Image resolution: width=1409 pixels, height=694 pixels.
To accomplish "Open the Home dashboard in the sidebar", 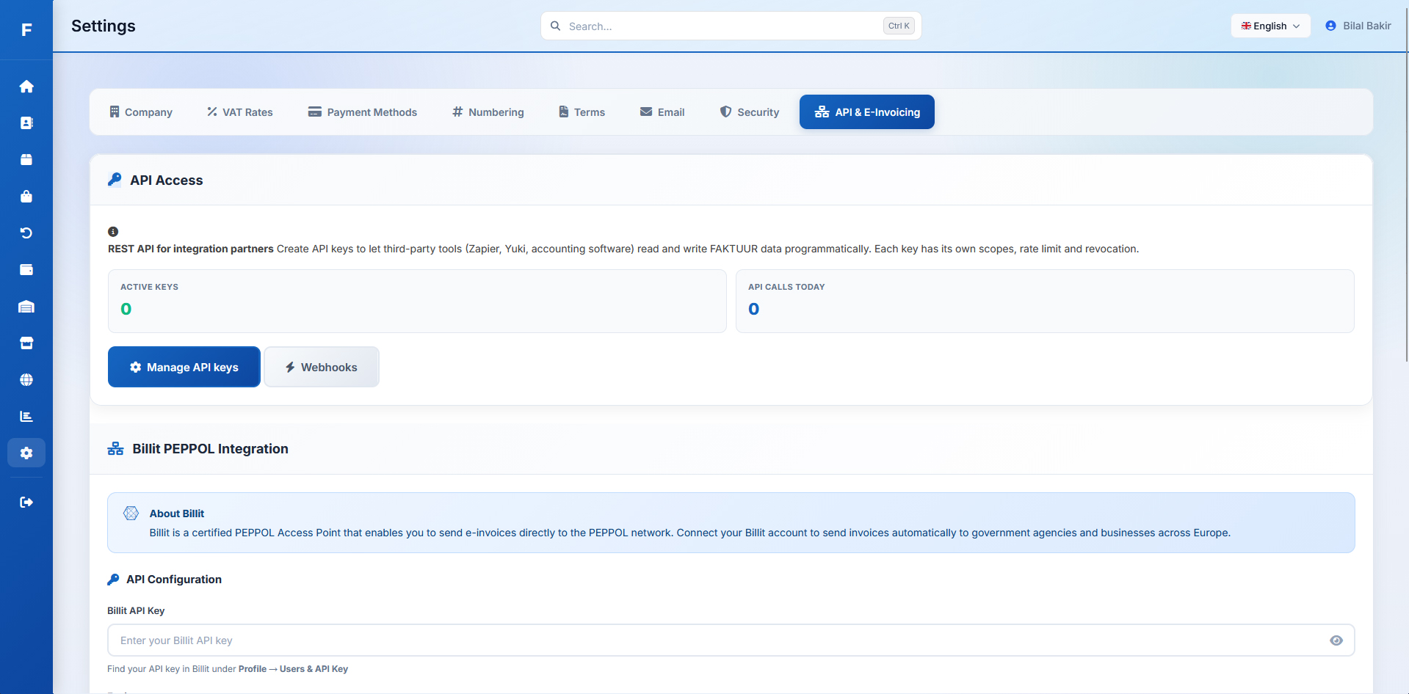I will 26,87.
